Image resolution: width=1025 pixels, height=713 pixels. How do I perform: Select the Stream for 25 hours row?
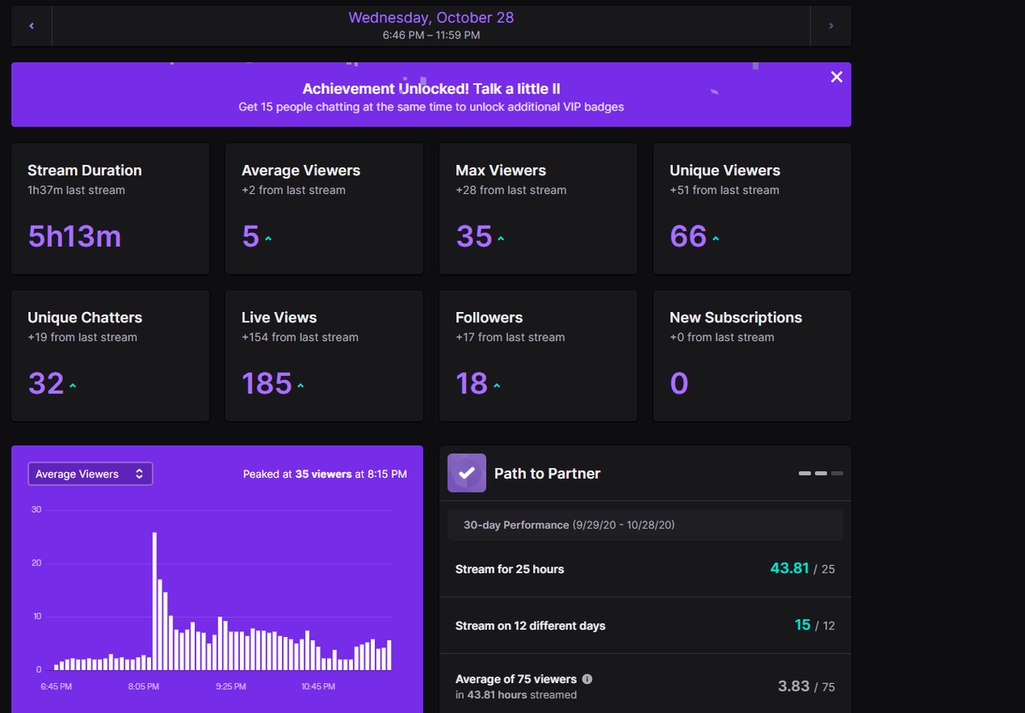pos(645,569)
